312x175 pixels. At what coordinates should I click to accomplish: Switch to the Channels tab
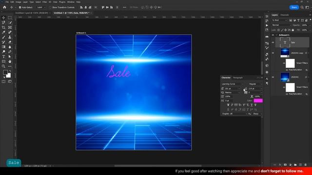pos(284,15)
